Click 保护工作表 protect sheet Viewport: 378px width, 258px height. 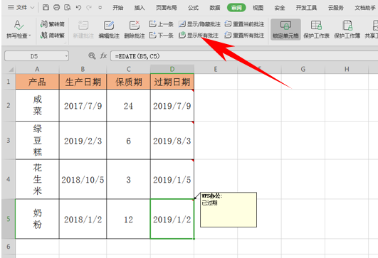point(316,29)
